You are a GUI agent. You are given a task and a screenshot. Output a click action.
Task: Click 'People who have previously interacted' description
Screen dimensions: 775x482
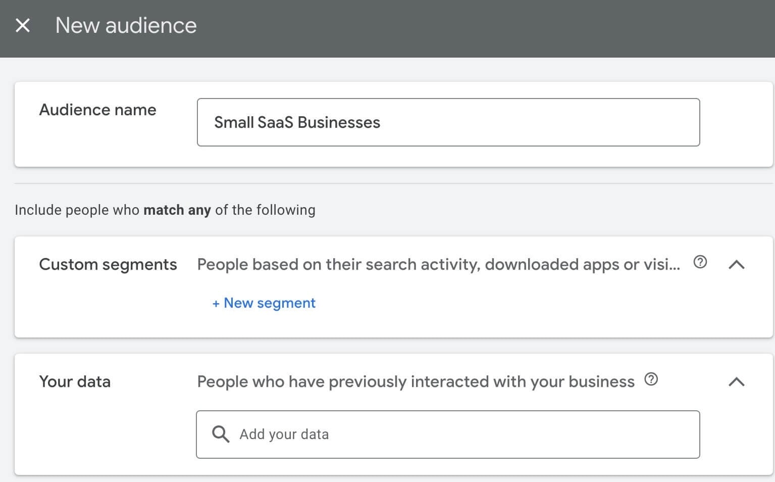pyautogui.click(x=415, y=382)
